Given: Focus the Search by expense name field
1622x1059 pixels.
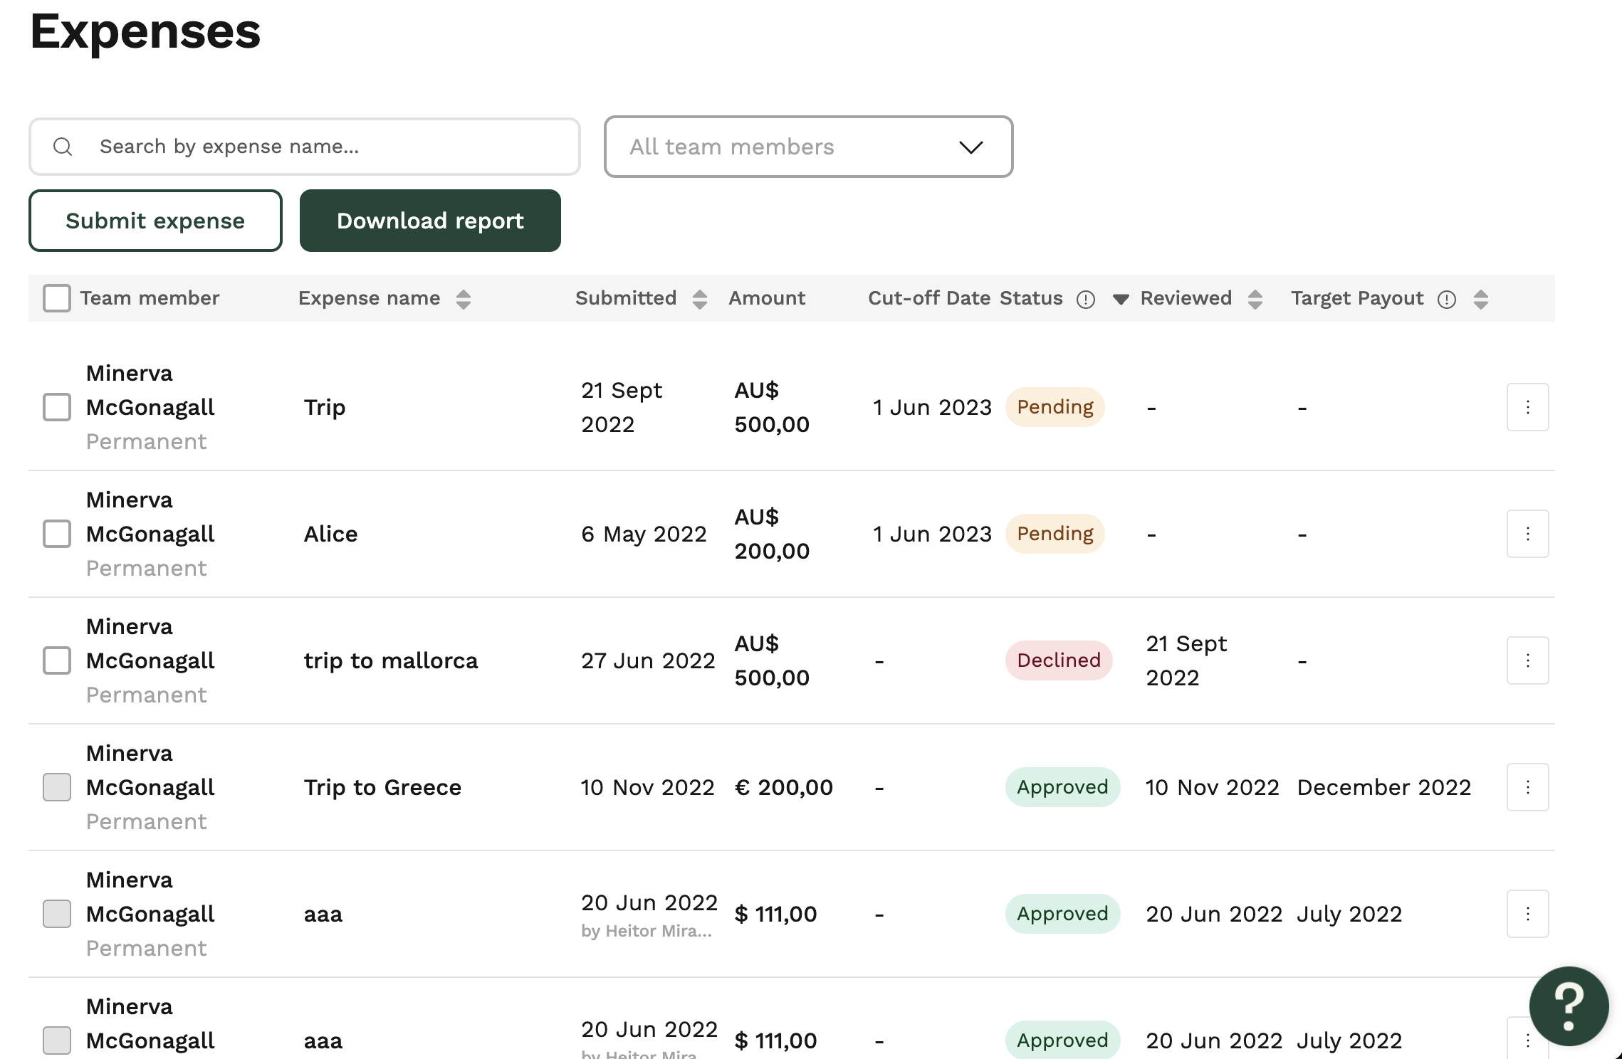Looking at the screenshot, I should 305,147.
